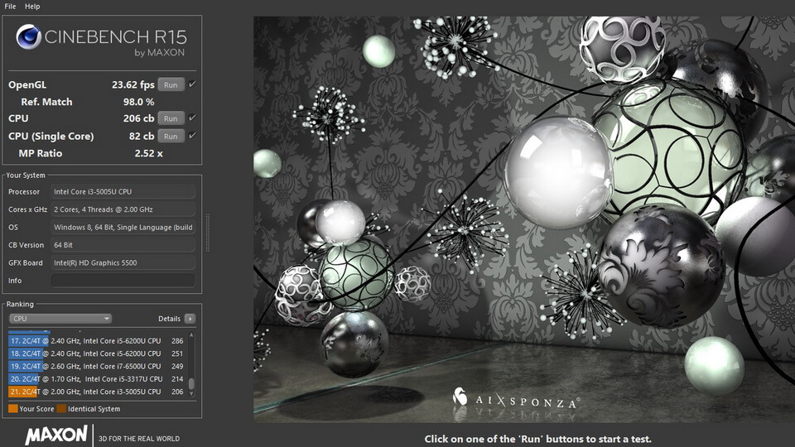Click the GFX Board field
This screenshot has height=447, width=795.
123,262
